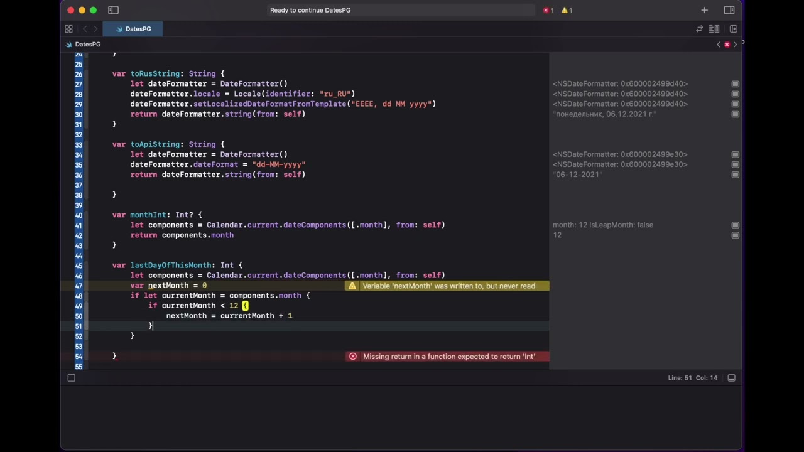Go back with left arrow
Screen dimensions: 804x452
point(85,29)
